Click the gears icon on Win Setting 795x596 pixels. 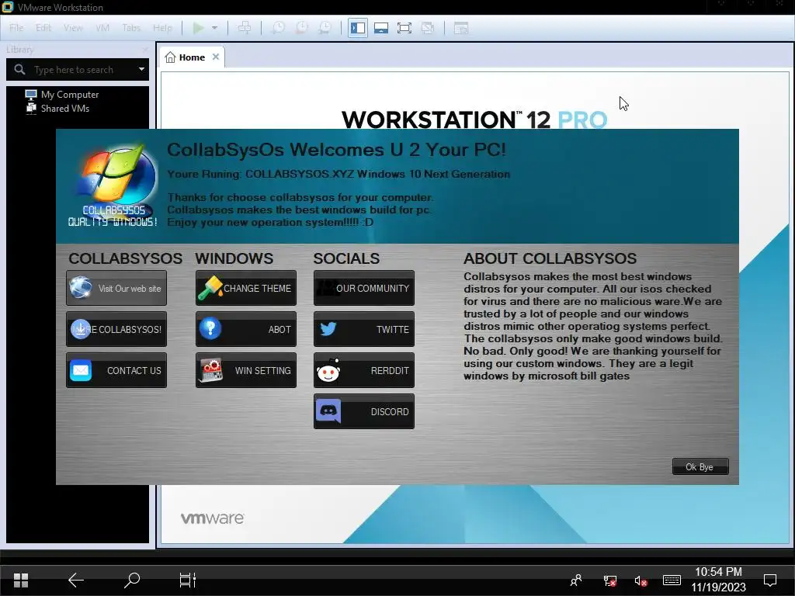coord(211,370)
